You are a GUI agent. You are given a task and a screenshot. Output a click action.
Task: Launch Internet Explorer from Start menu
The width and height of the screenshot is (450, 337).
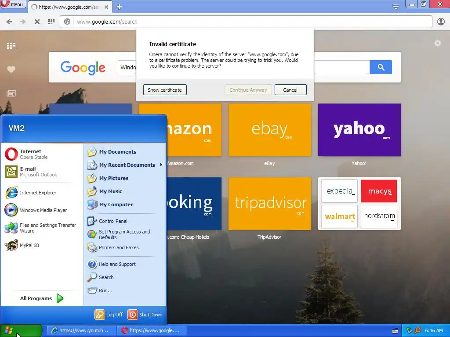point(42,193)
